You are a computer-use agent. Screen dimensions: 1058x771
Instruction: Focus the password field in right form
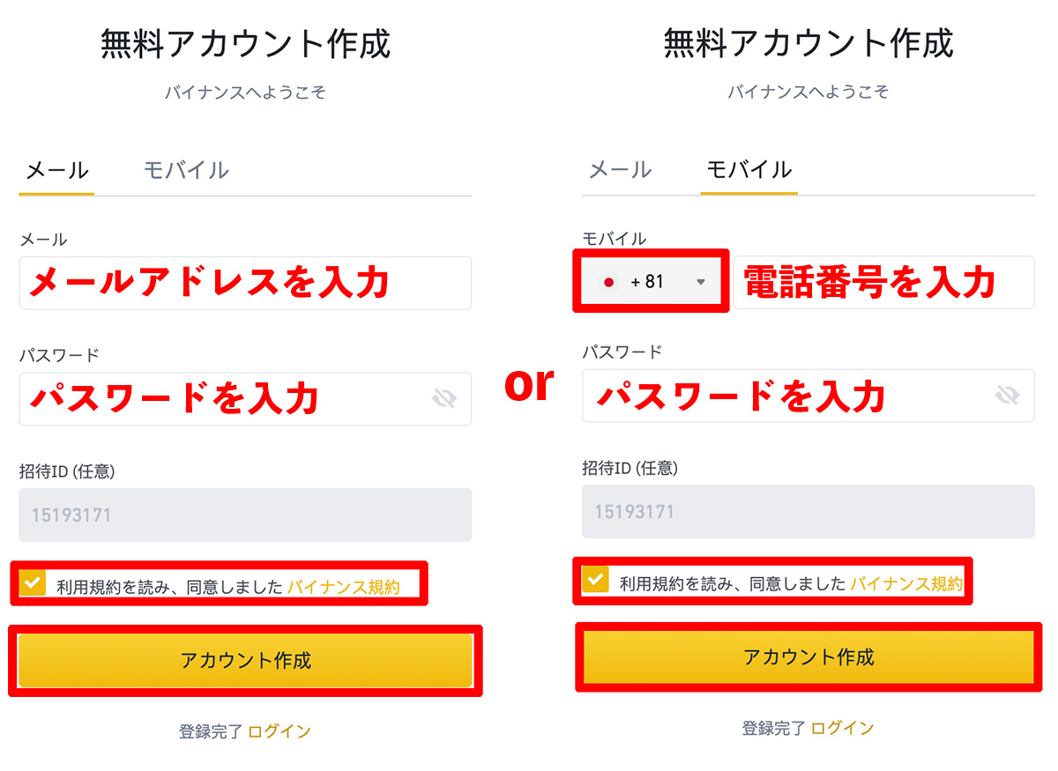(808, 395)
